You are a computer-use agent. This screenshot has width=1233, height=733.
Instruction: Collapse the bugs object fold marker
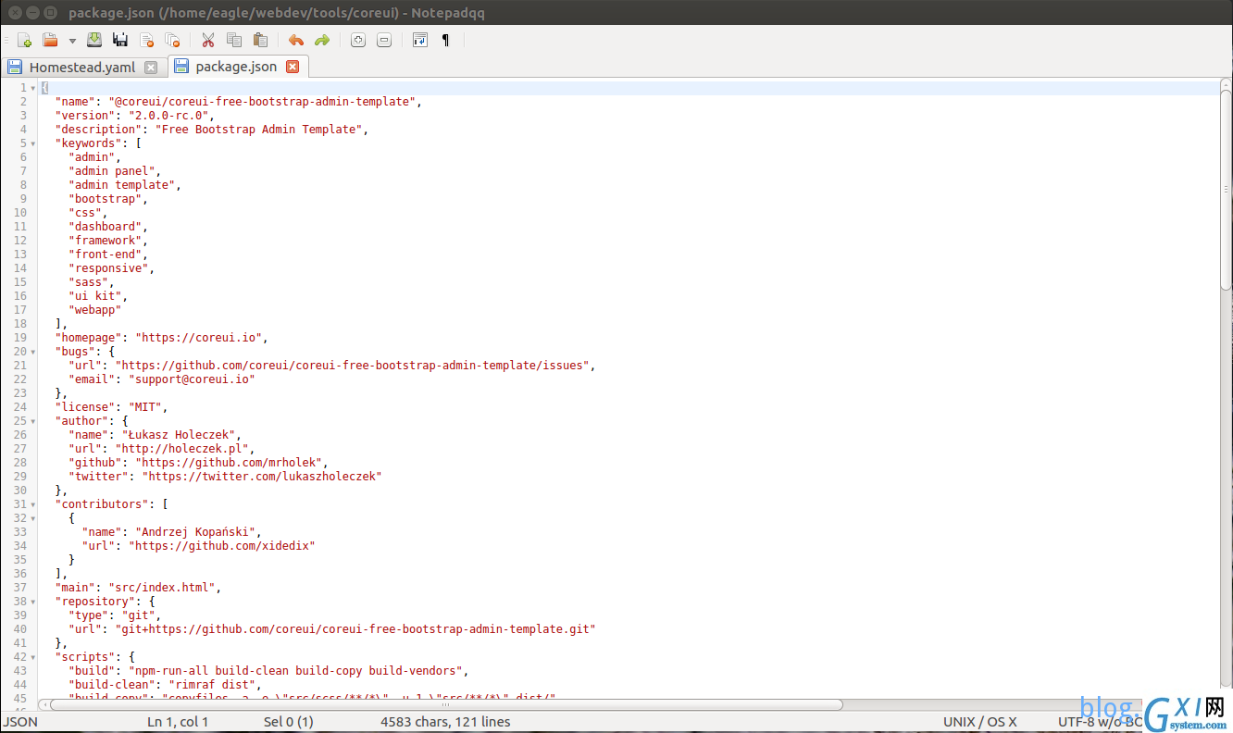click(33, 352)
